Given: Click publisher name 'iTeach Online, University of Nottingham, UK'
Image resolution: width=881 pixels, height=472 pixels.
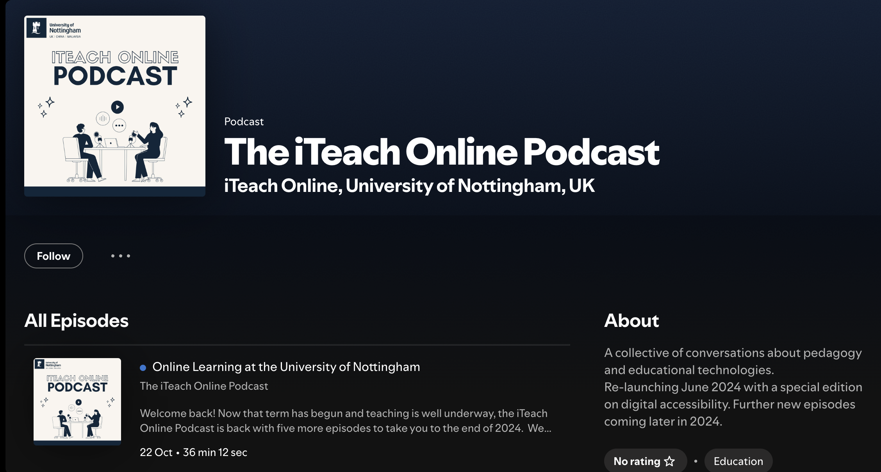Looking at the screenshot, I should tap(409, 186).
